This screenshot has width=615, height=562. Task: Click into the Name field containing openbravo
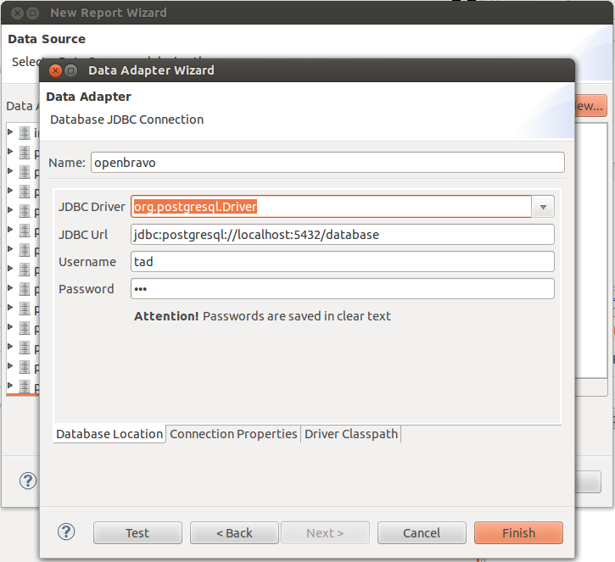(x=328, y=162)
